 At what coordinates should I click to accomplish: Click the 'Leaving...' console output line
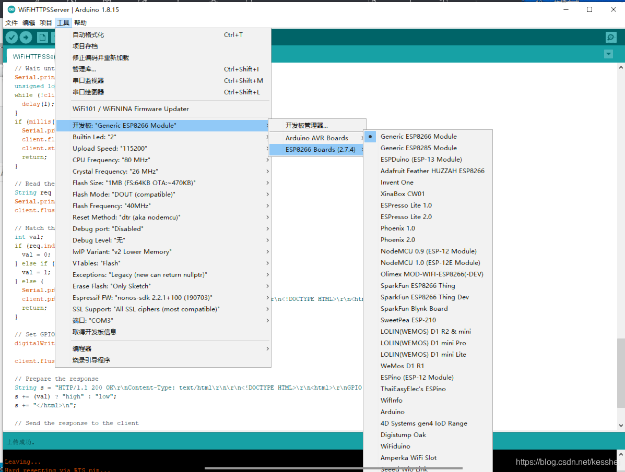pyautogui.click(x=23, y=462)
